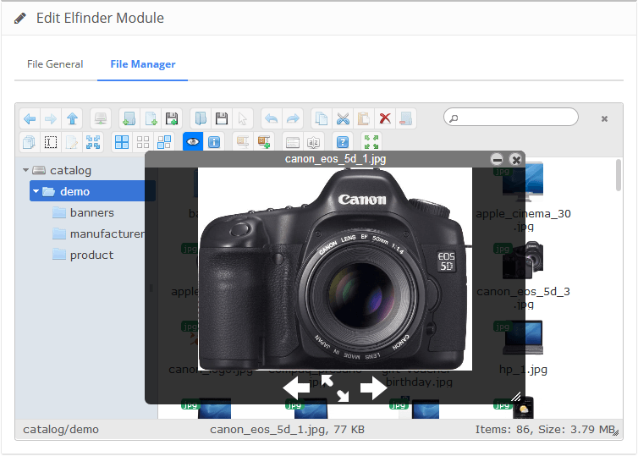
Task: Empty the folder with the minus icon
Action: [406, 118]
